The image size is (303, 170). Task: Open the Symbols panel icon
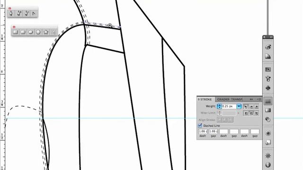point(268,88)
